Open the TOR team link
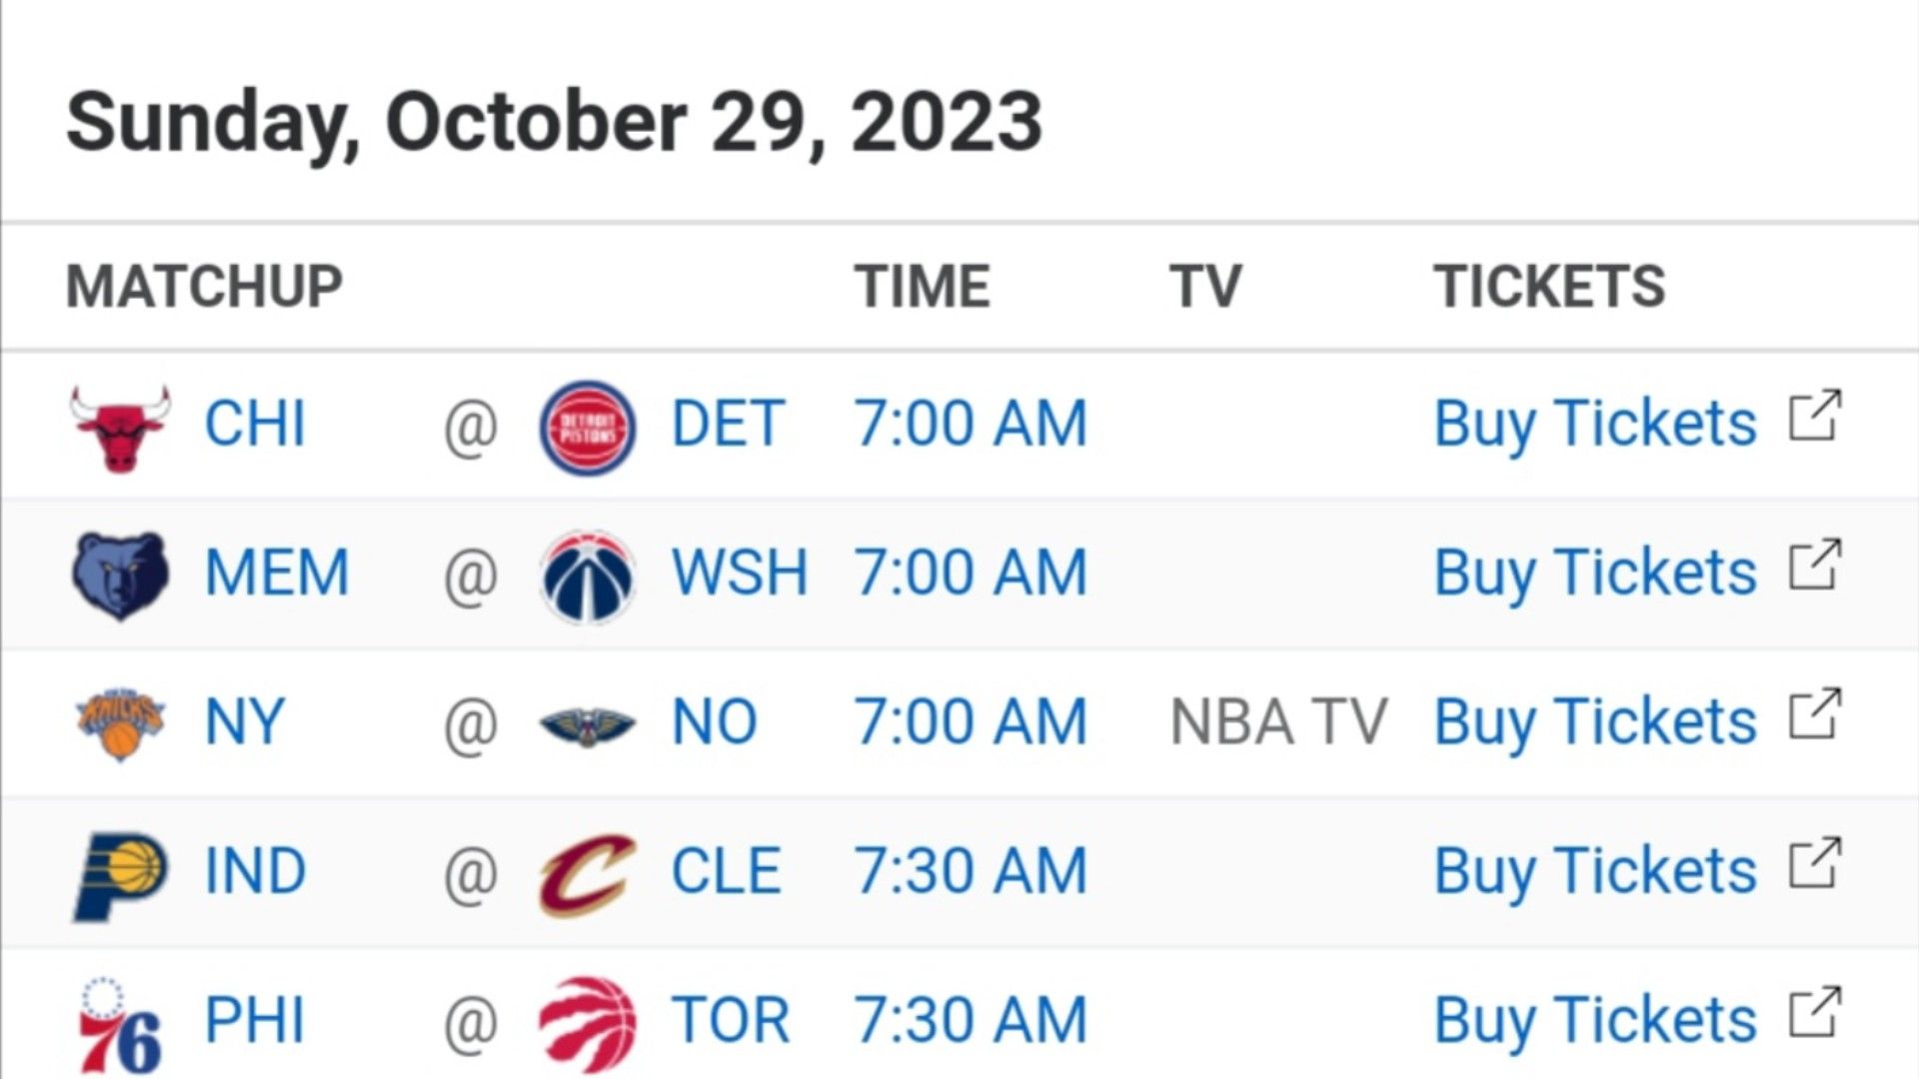The height and width of the screenshot is (1079, 1919). click(x=731, y=1020)
